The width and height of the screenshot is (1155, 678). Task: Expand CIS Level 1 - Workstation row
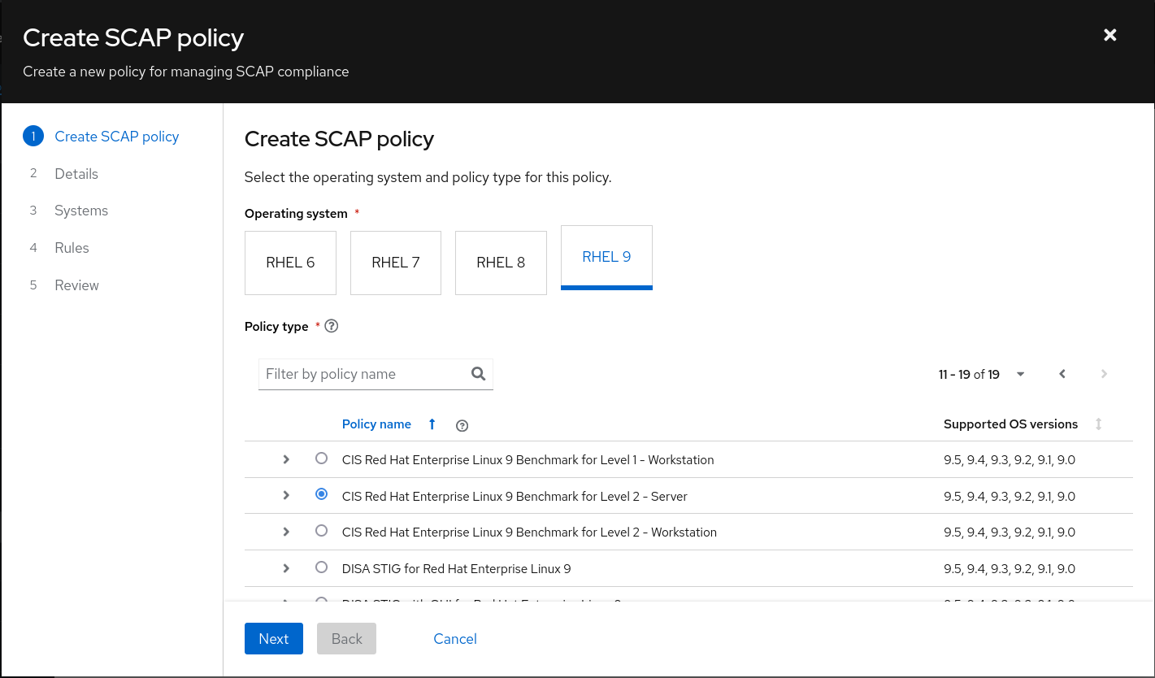point(286,459)
